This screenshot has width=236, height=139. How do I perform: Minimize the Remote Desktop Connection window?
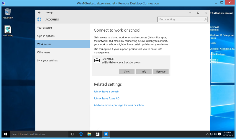pyautogui.click(x=216, y=3)
